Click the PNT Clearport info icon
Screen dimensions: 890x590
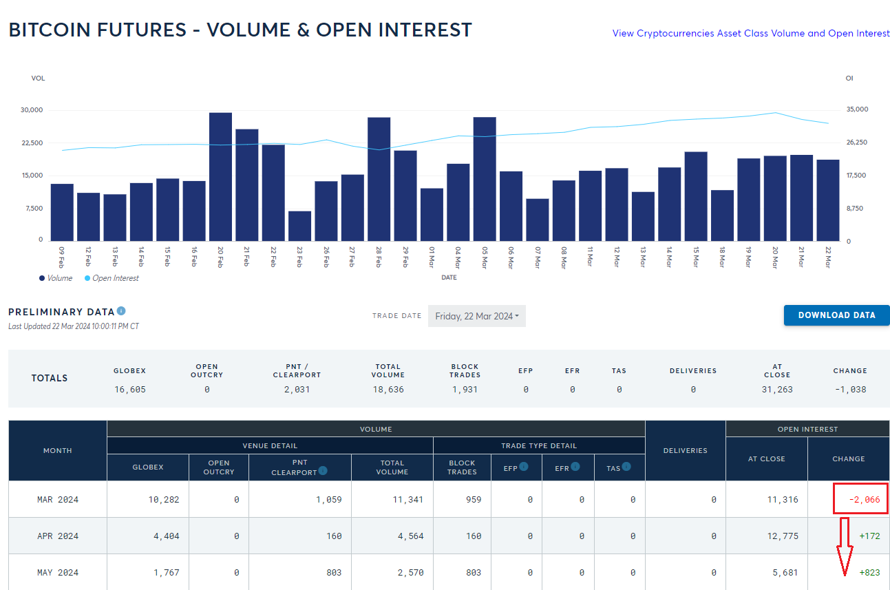(323, 472)
